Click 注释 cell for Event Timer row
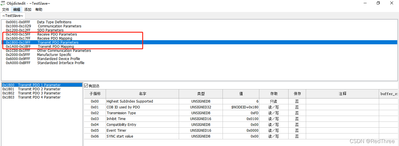This screenshot has height=146, width=399. (x=342, y=131)
